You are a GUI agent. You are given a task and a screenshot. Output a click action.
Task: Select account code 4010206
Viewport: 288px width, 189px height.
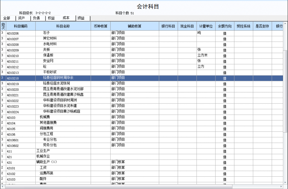click(x=13, y=33)
